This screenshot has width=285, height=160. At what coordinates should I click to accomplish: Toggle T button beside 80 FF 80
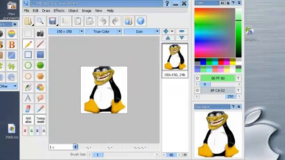[x=238, y=78]
